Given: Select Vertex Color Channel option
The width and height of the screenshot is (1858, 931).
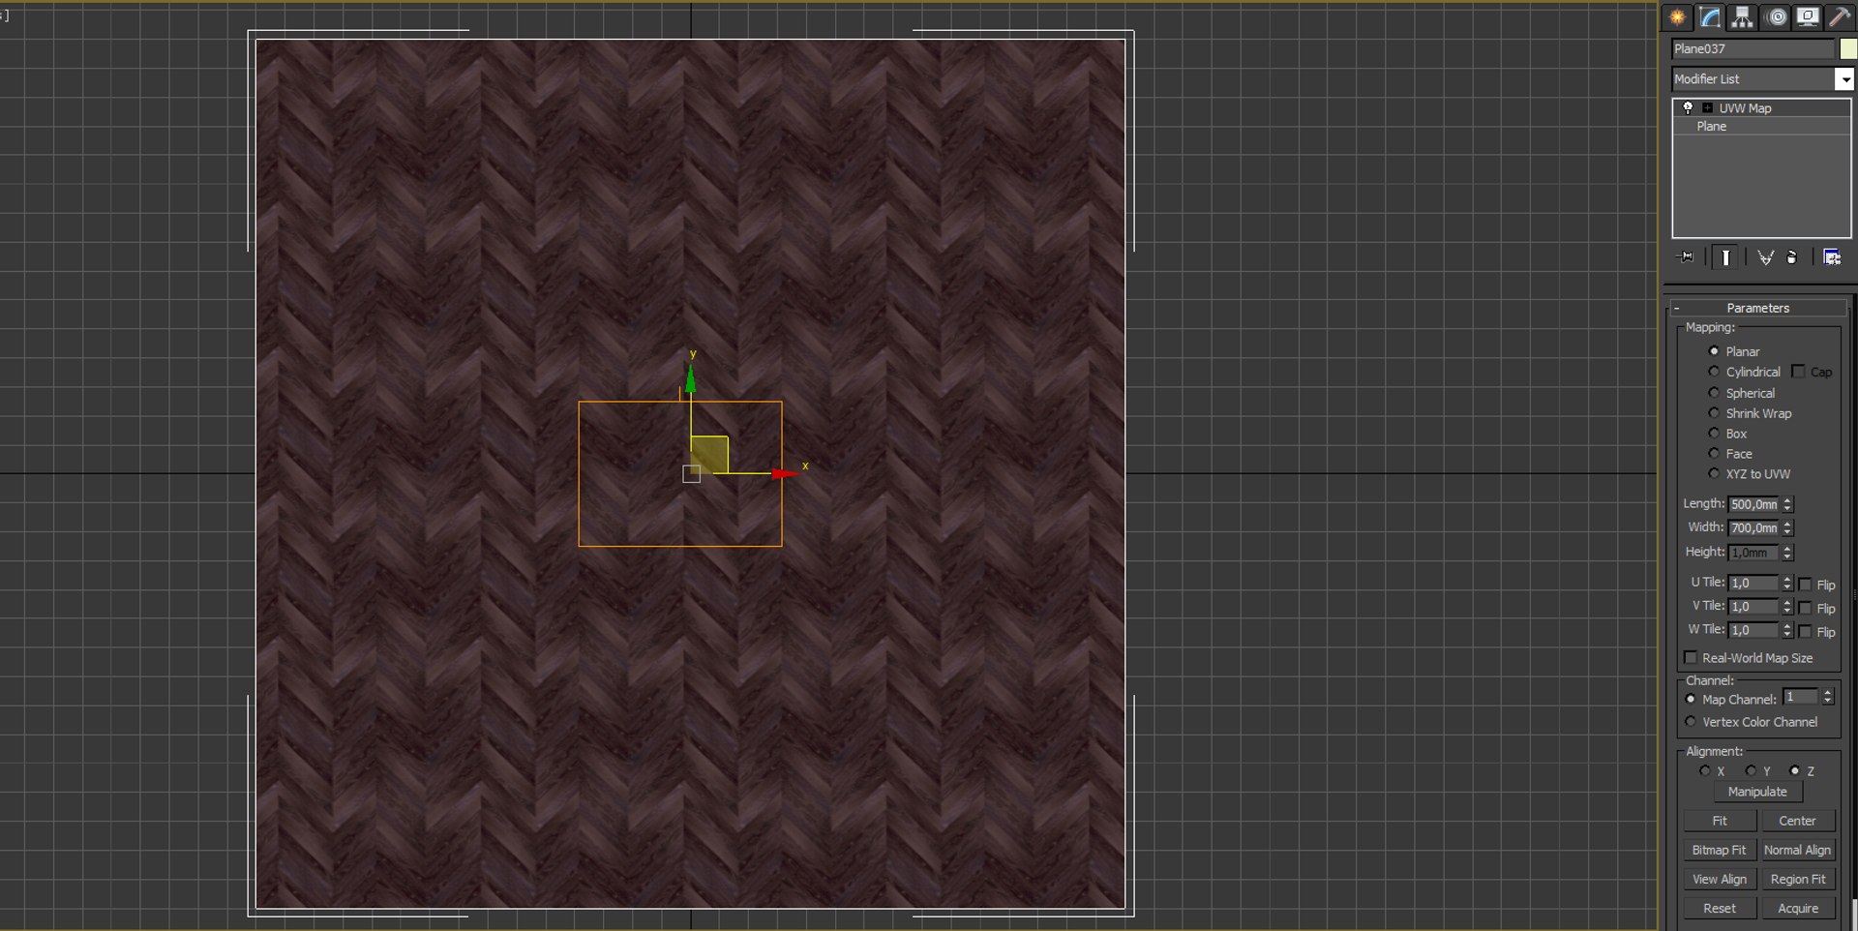Looking at the screenshot, I should click(x=1691, y=722).
